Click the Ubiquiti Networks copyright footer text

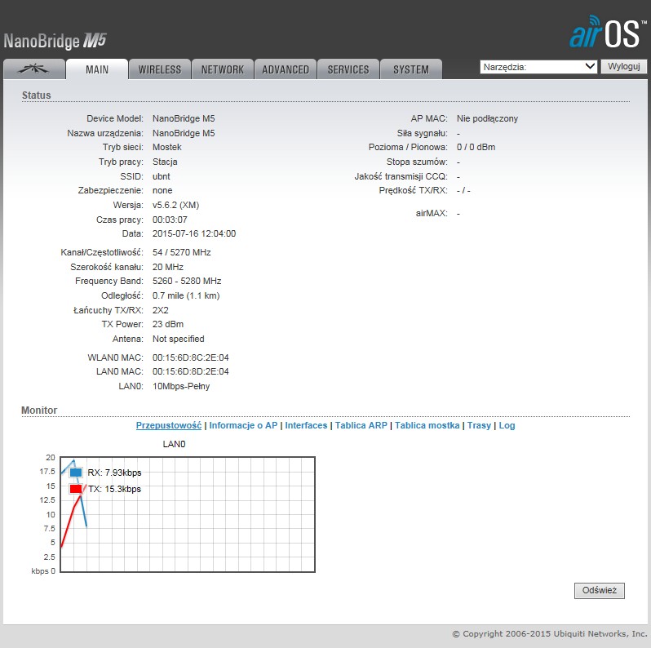pos(550,634)
